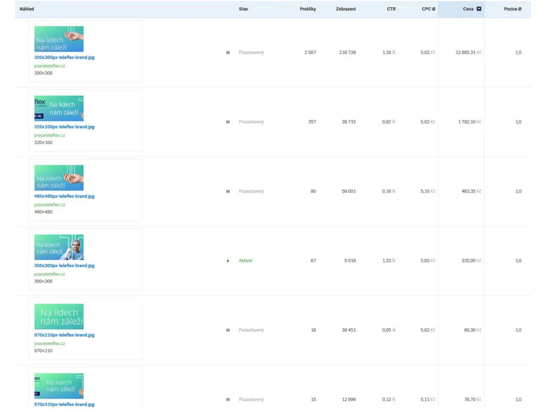Sort by the CTR column header
Image resolution: width=546 pixels, height=409 pixels.
[391, 9]
